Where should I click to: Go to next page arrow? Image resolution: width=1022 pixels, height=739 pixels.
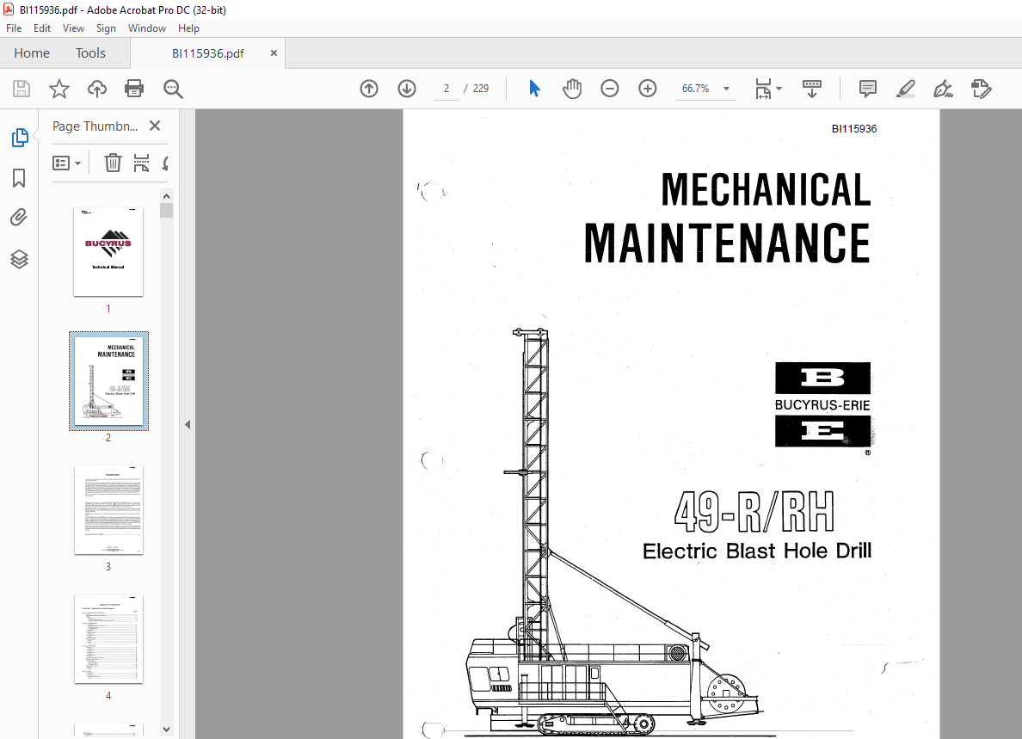click(x=407, y=89)
